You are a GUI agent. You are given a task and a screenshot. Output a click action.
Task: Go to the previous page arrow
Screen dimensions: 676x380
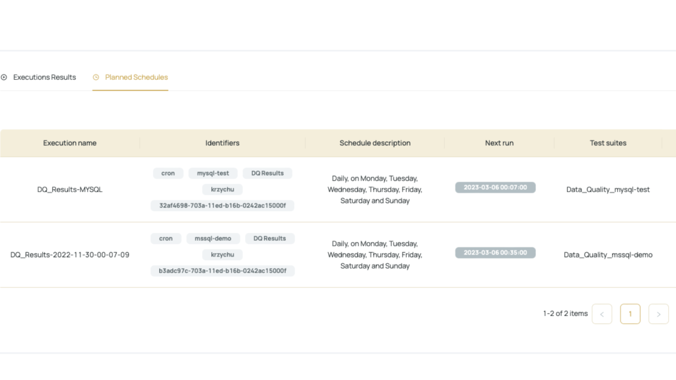602,314
